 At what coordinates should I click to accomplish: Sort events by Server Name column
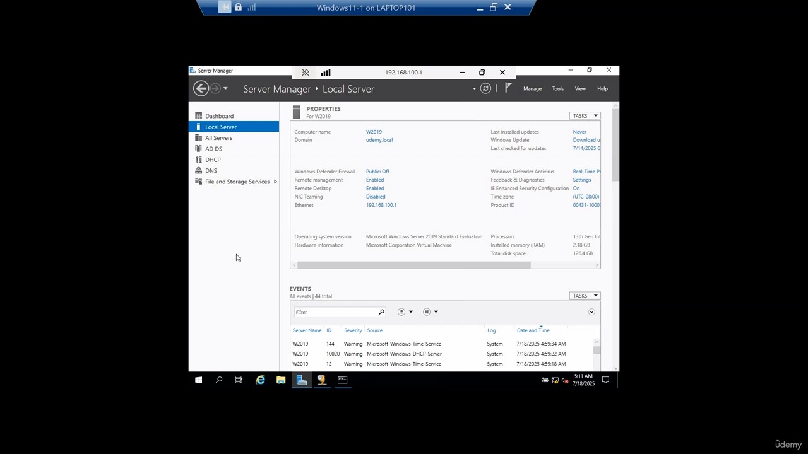click(x=307, y=330)
